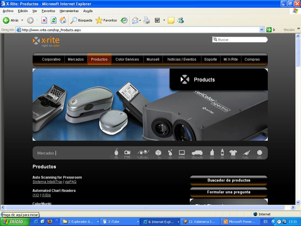Open the Explorador taskbar group dropdown
Viewport: 301px width, 226px height.
pyautogui.click(x=98, y=222)
